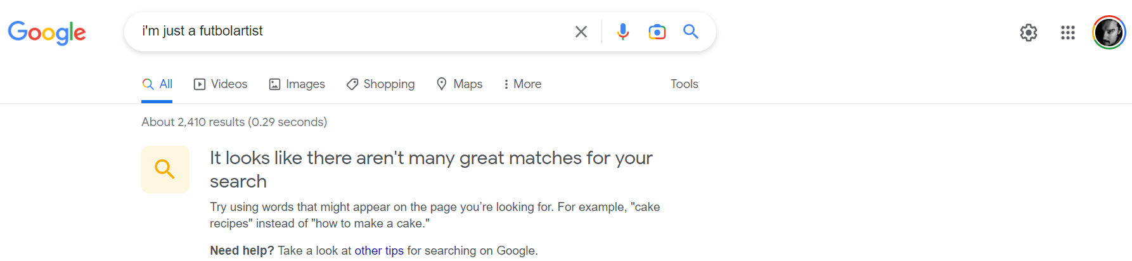This screenshot has height=261, width=1132.
Task: Click the results count text
Action: click(234, 122)
